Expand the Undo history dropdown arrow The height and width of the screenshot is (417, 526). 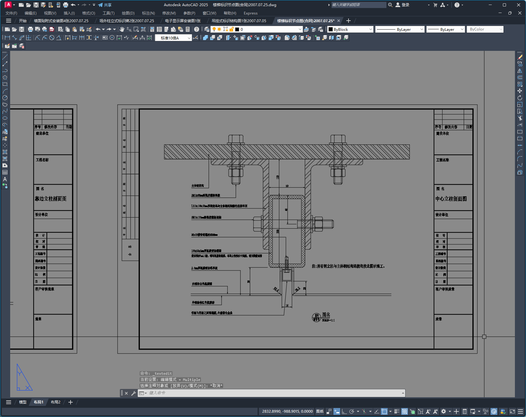[103, 29]
